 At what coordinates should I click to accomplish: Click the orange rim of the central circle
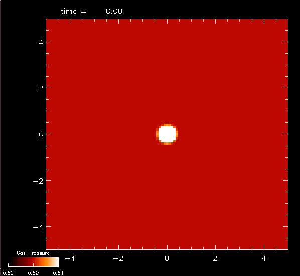click(167, 125)
